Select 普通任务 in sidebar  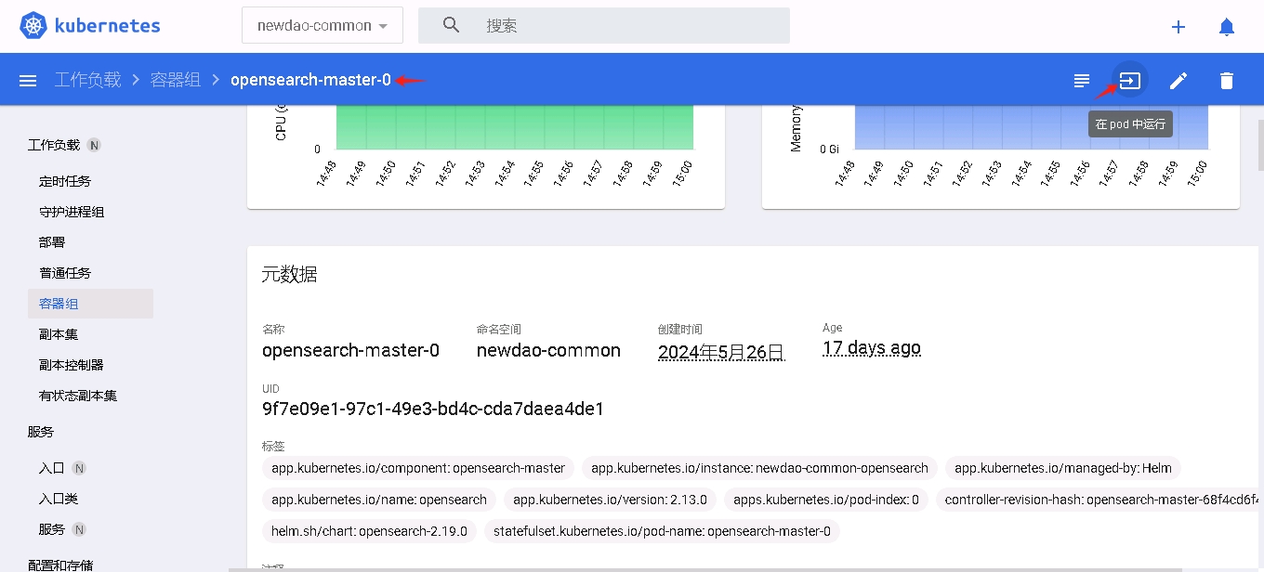65,273
